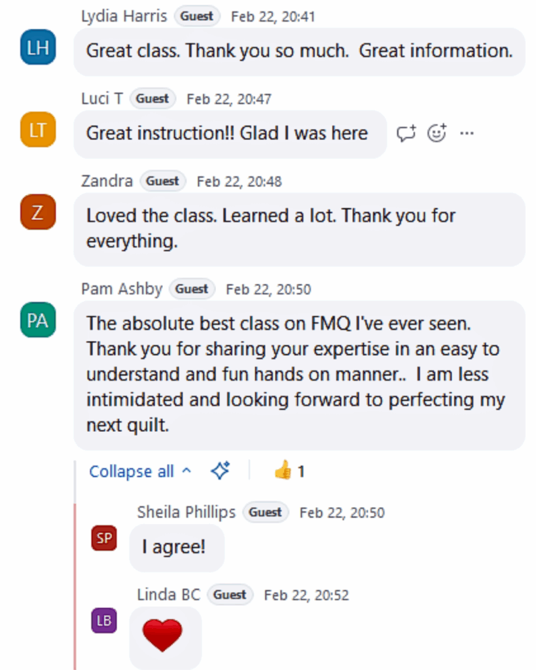Click Luci T's LT avatar
Viewport: 536px width, 670px height.
38,130
